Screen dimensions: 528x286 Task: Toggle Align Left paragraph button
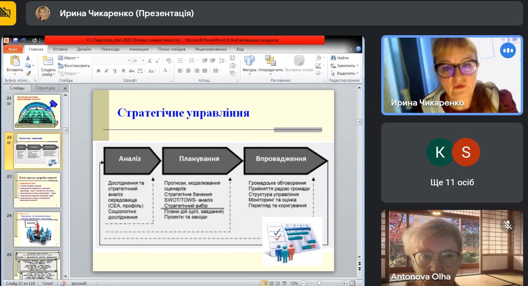(x=180, y=71)
